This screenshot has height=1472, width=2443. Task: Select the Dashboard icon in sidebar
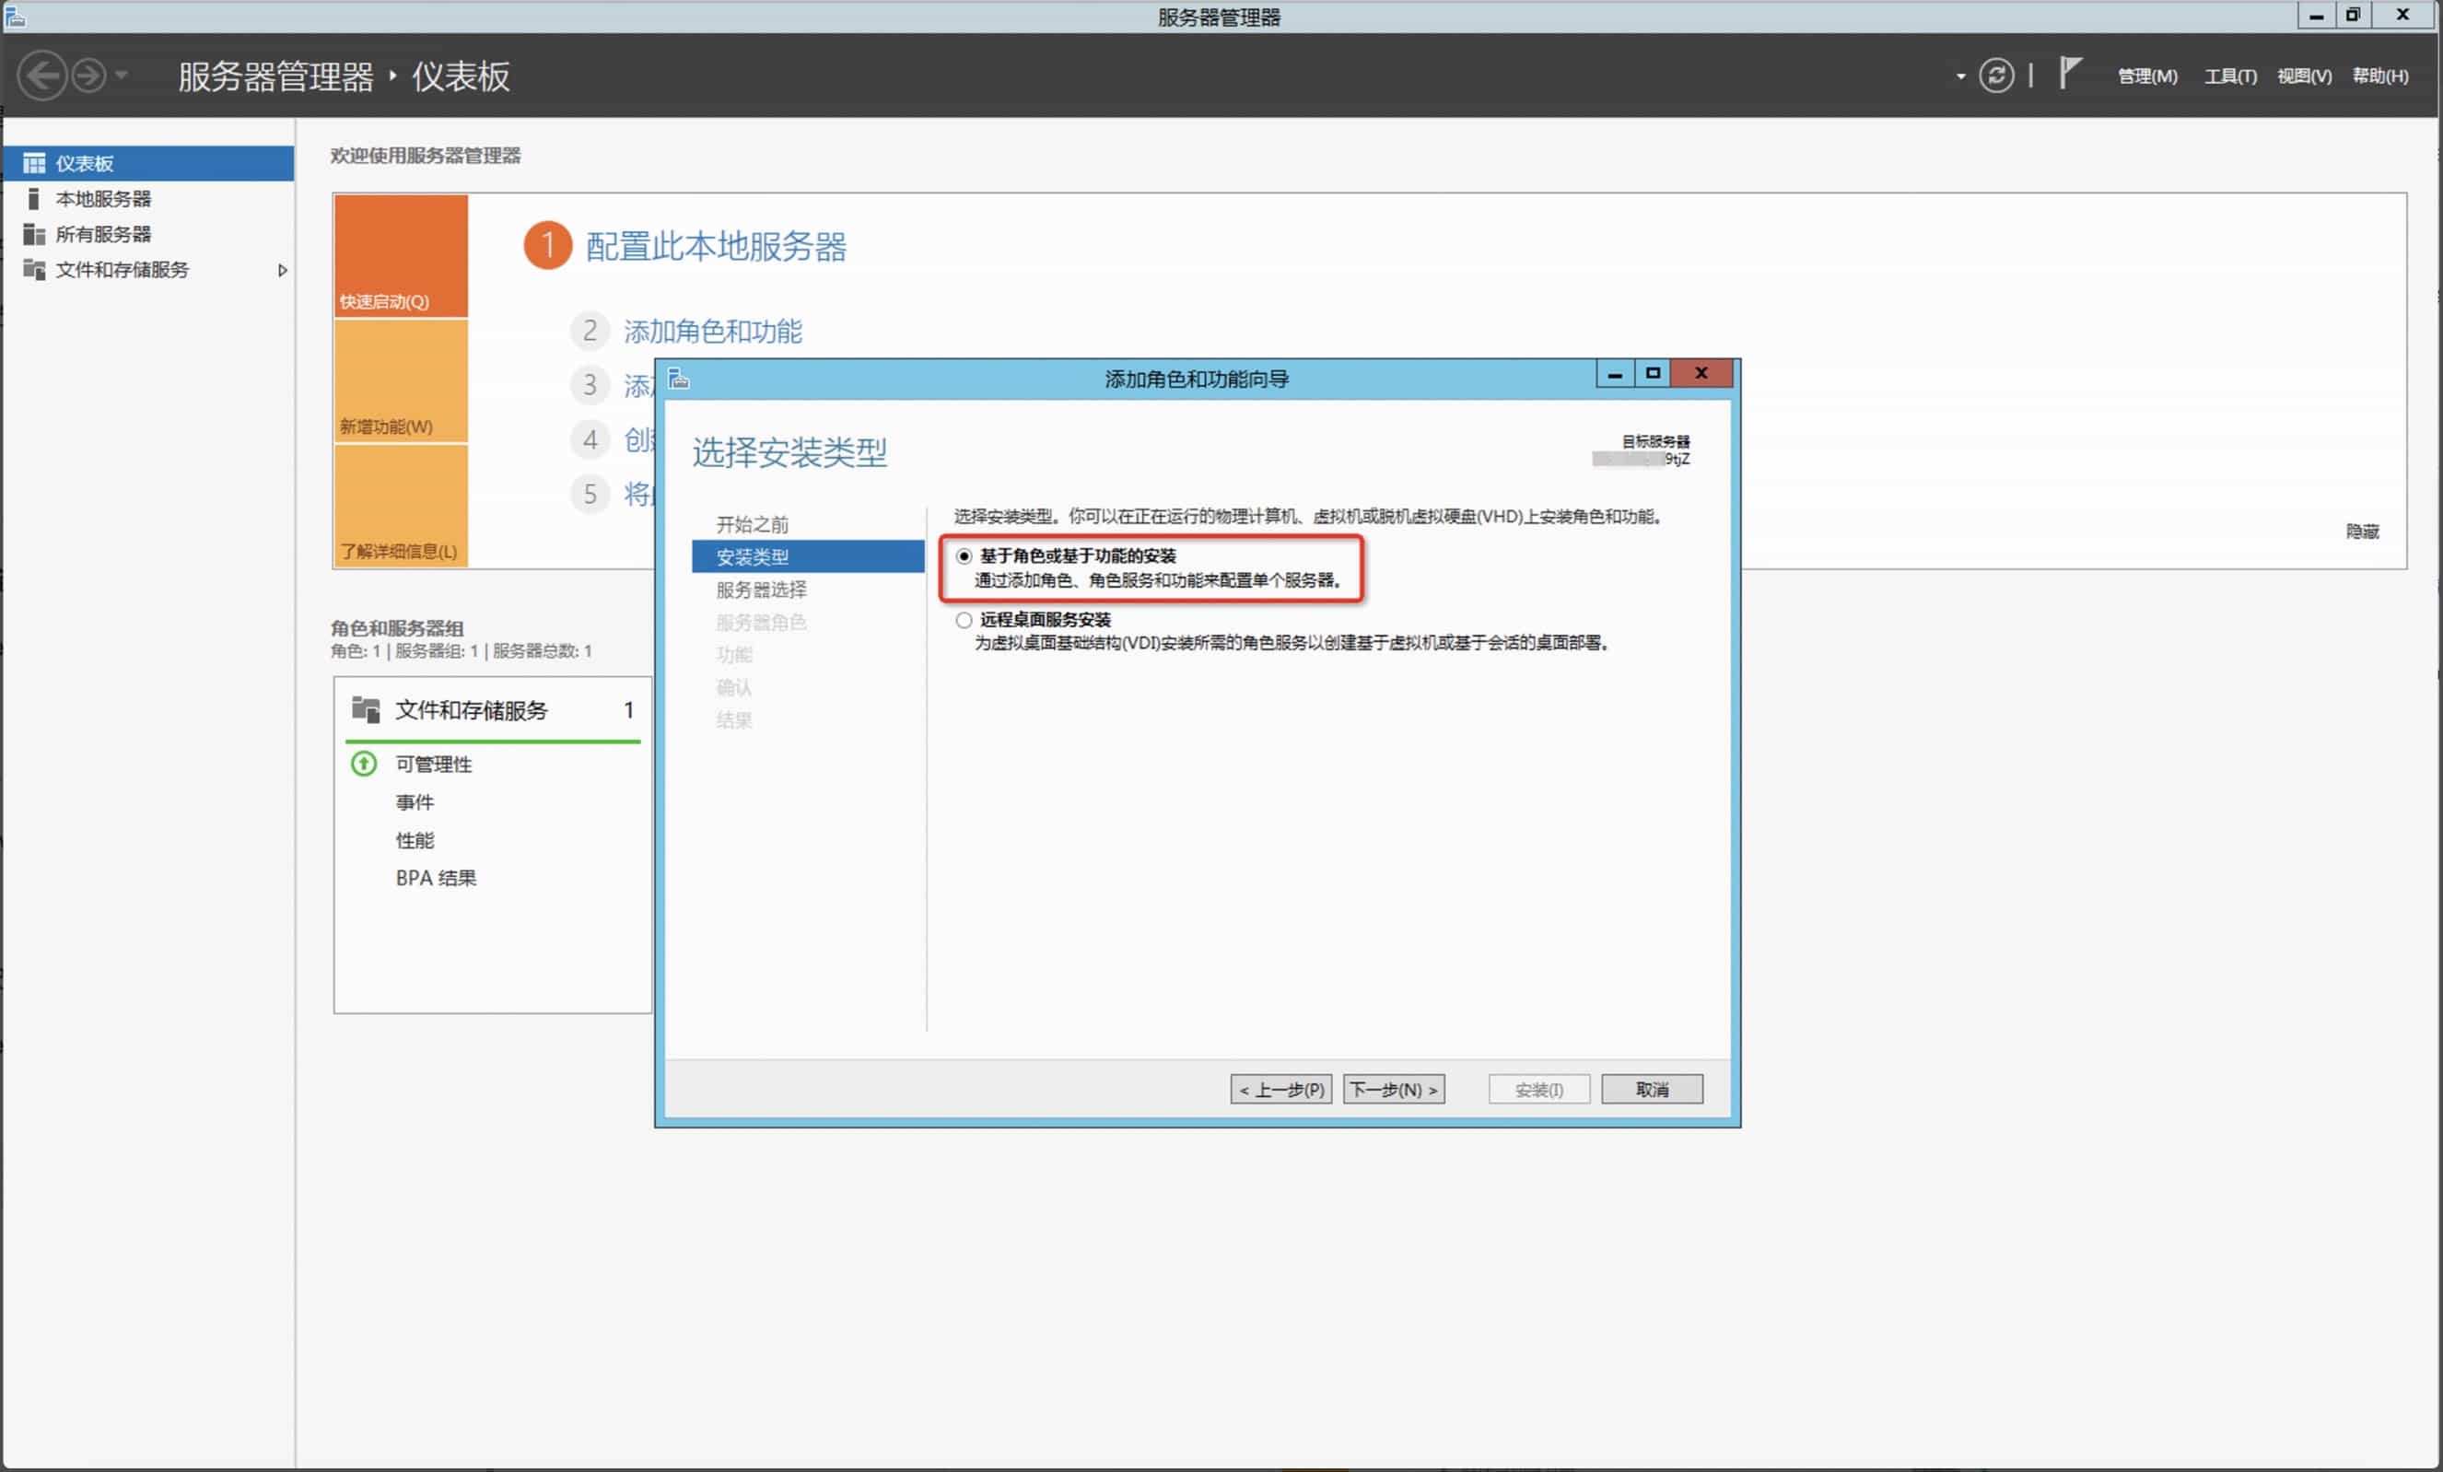34,162
